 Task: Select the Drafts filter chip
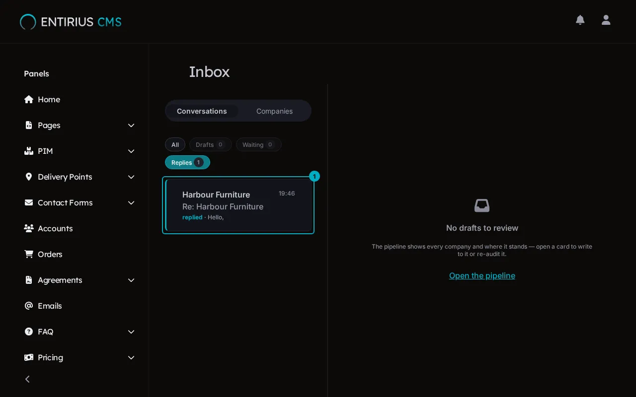click(210, 144)
